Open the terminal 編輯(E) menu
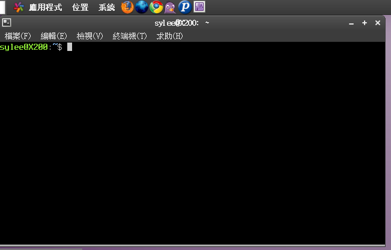Viewport: 391px width, 250px height. click(x=53, y=36)
